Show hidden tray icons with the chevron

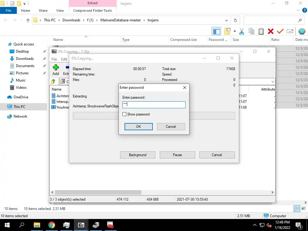tap(254, 225)
